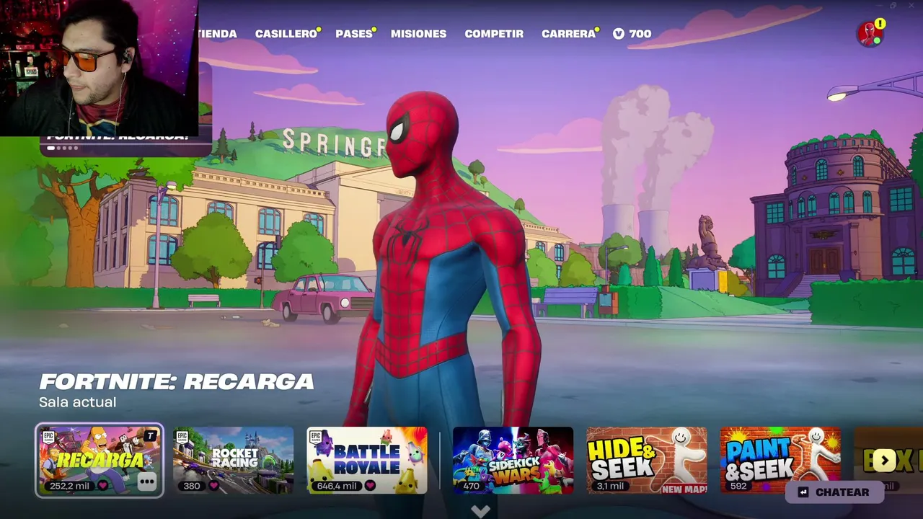The width and height of the screenshot is (923, 519).
Task: Favorite Recarga with its heart icon
Action: click(x=103, y=486)
